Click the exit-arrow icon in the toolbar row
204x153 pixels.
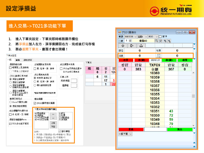(x=132, y=46)
